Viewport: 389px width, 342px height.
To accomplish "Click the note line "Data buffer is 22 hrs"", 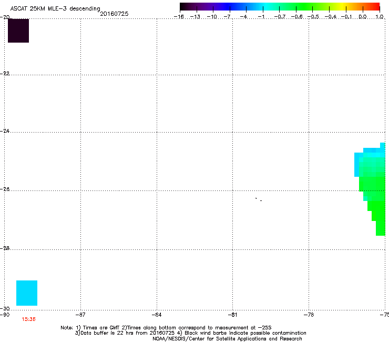I will coord(190,333).
